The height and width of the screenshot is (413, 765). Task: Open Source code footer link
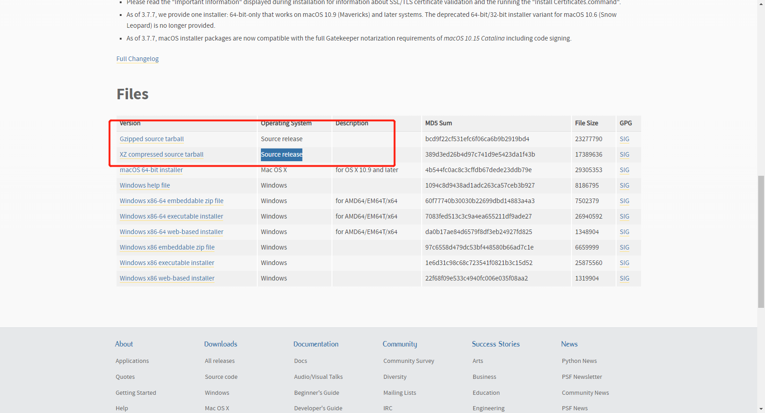pyautogui.click(x=221, y=377)
